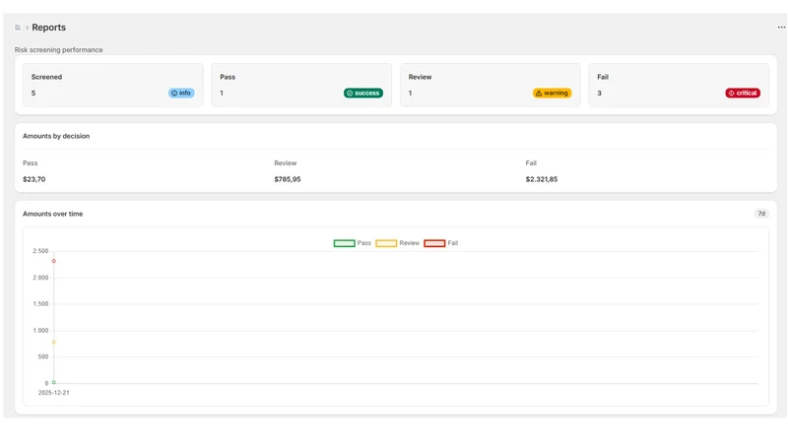
Task: Click the red Fail data point
Action: (x=54, y=261)
